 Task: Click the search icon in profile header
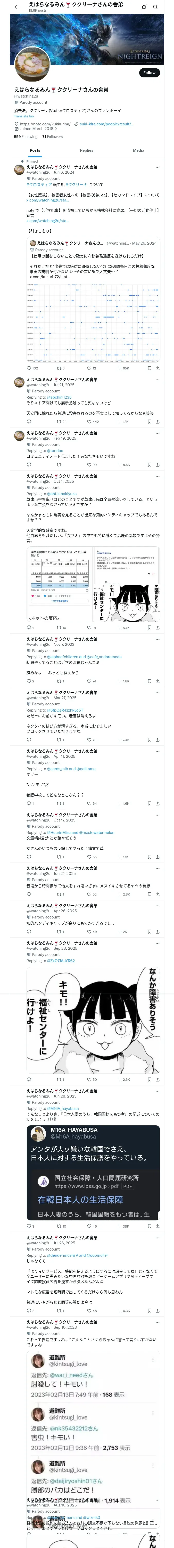click(x=156, y=7)
